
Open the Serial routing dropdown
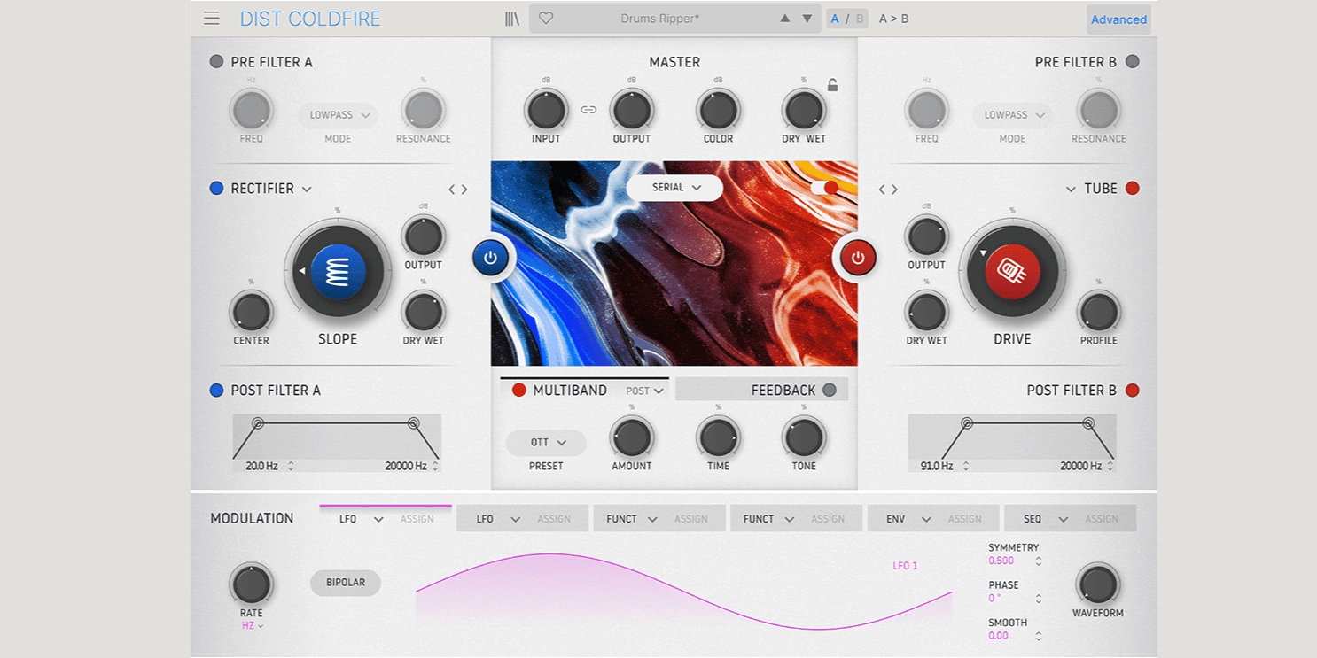[674, 188]
